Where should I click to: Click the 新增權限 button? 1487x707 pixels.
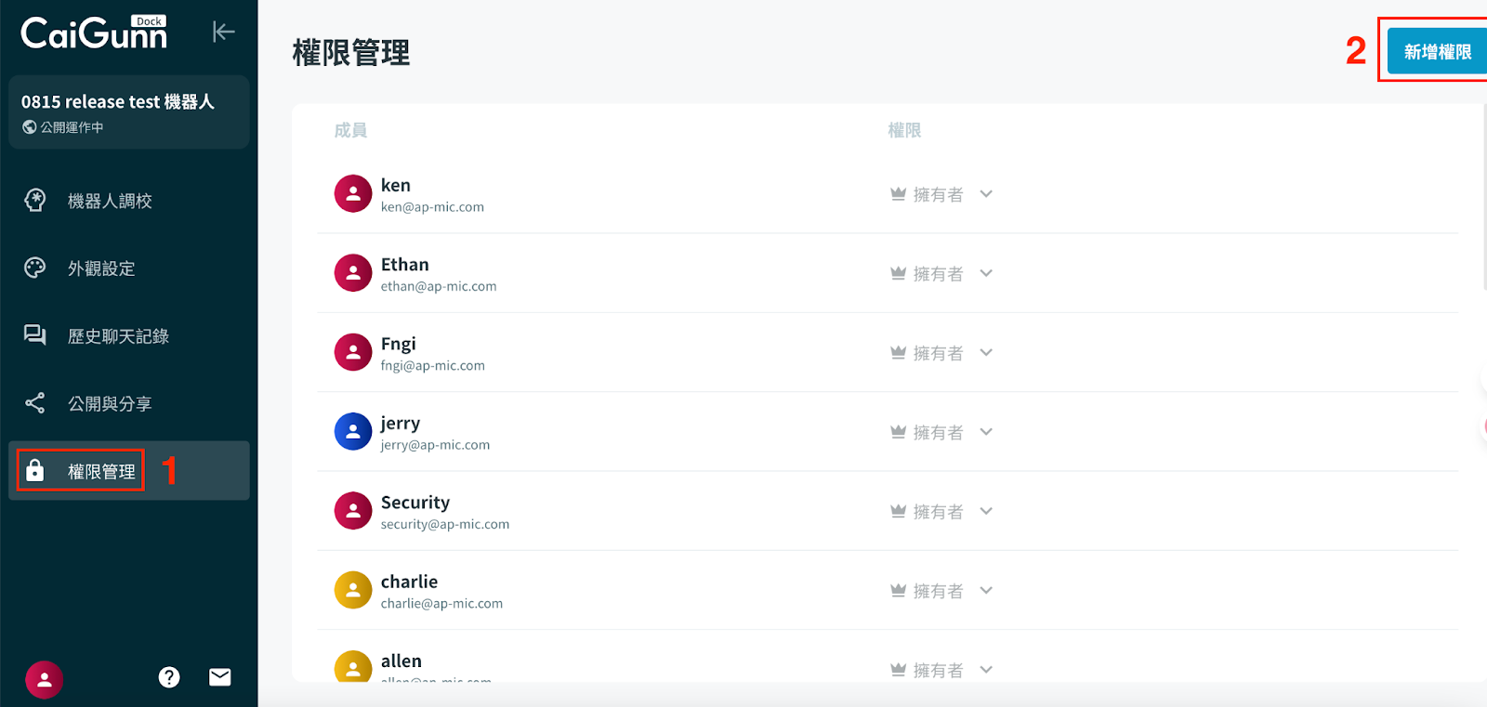pos(1437,52)
